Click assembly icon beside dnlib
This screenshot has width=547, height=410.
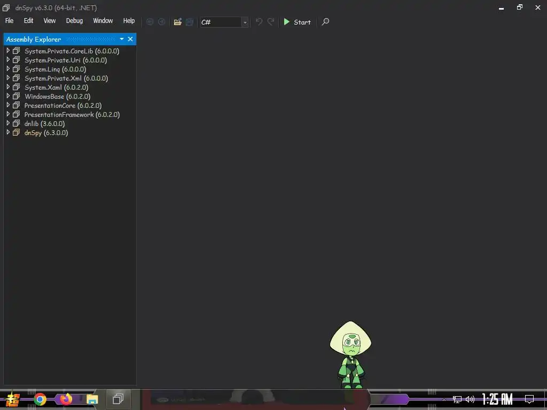pyautogui.click(x=17, y=123)
